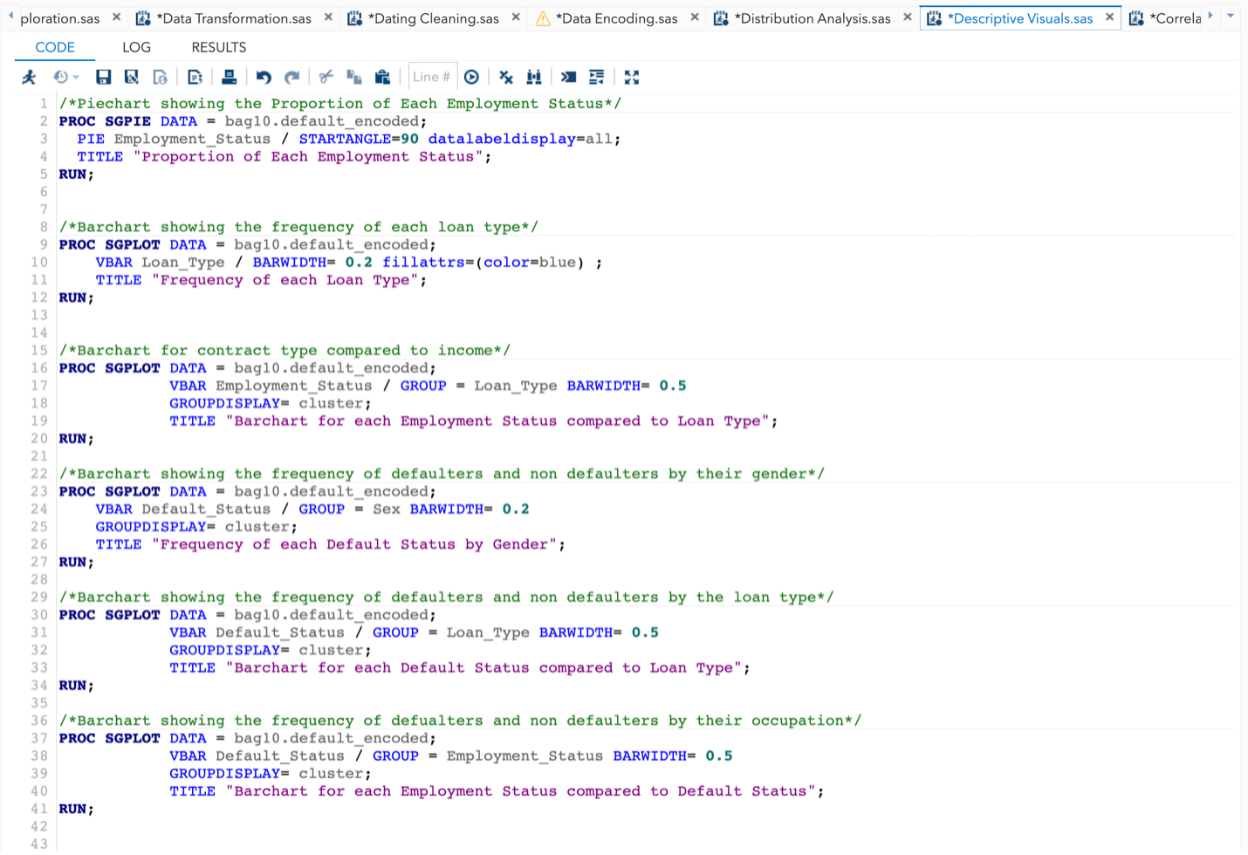Format the code with the indent icon

597,77
